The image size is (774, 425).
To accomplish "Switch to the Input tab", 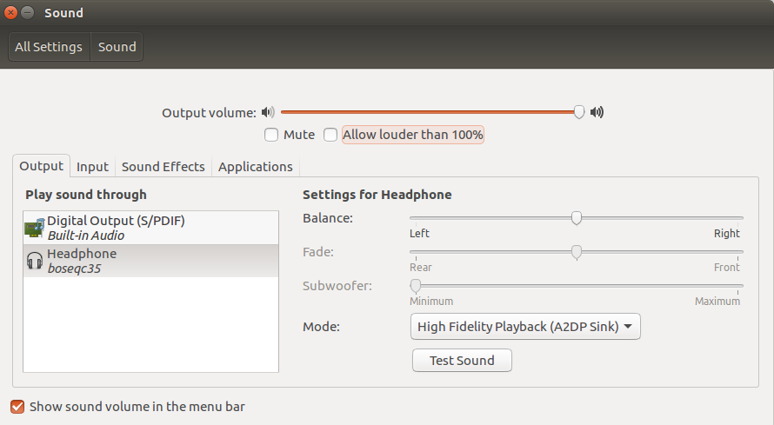I will [92, 167].
